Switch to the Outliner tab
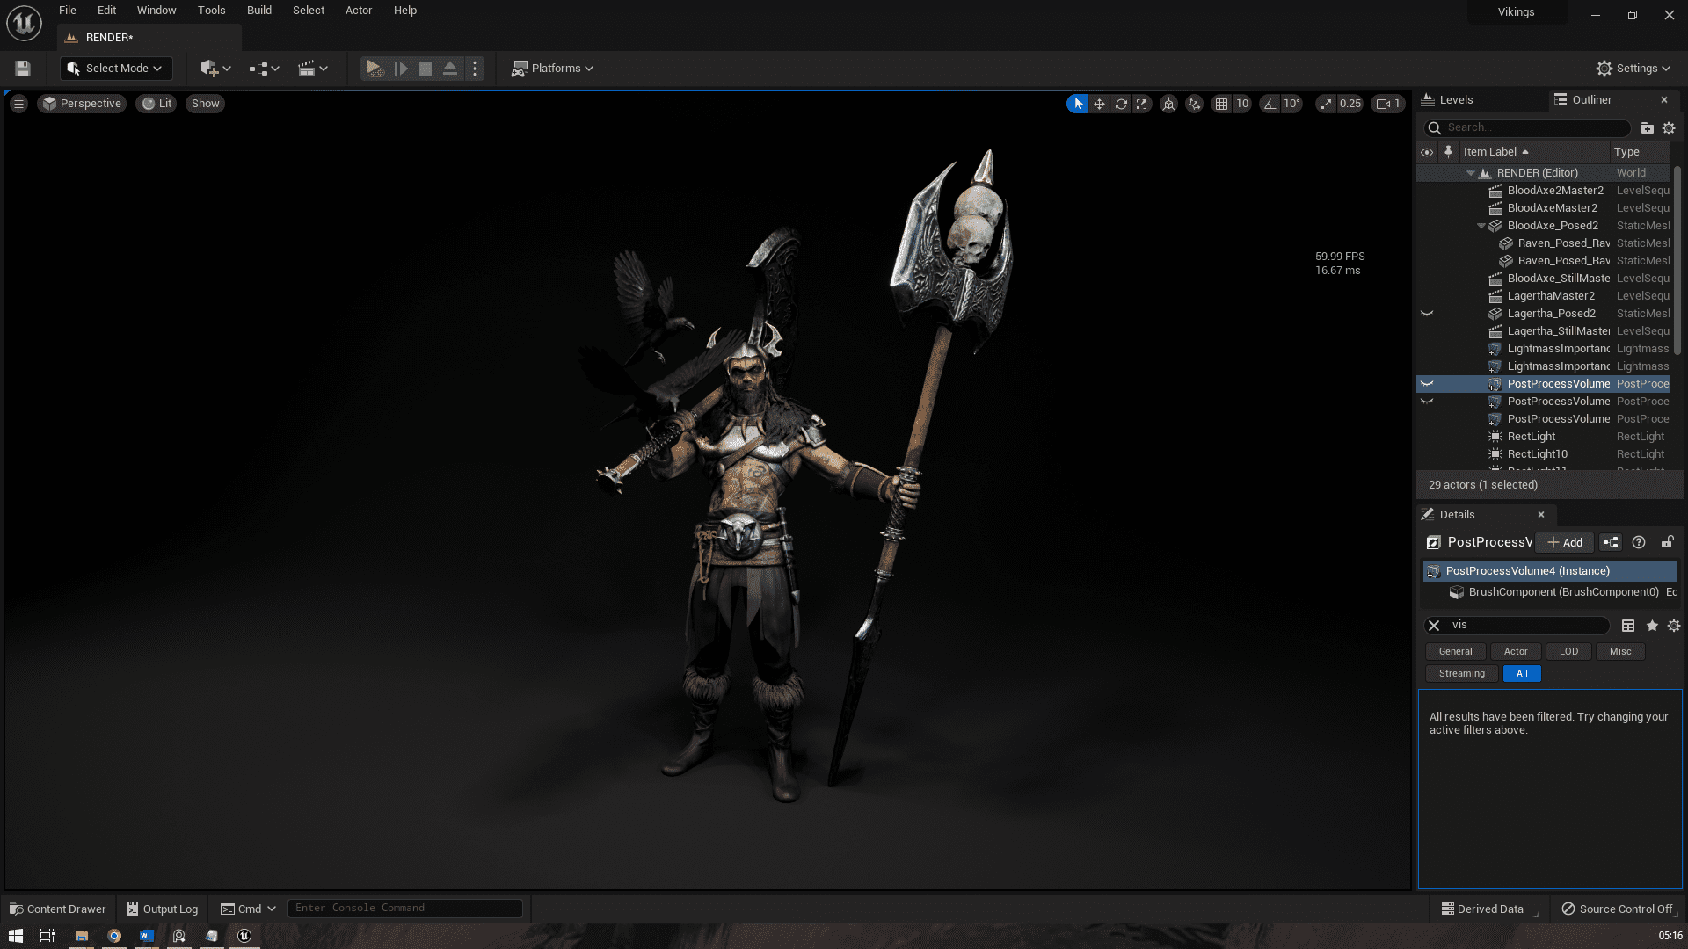This screenshot has width=1688, height=949. click(x=1591, y=100)
